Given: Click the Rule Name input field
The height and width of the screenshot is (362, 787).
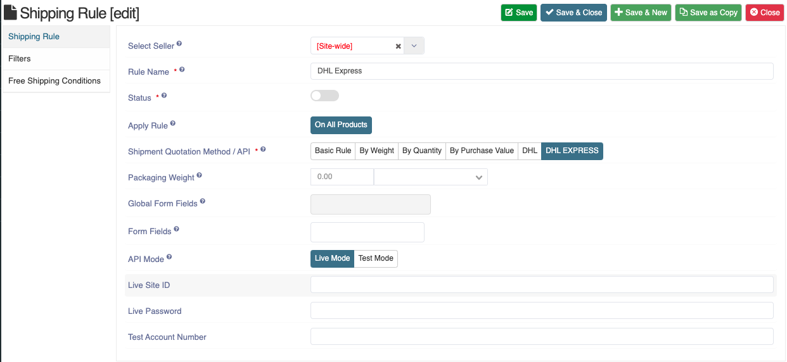Looking at the screenshot, I should click(542, 71).
